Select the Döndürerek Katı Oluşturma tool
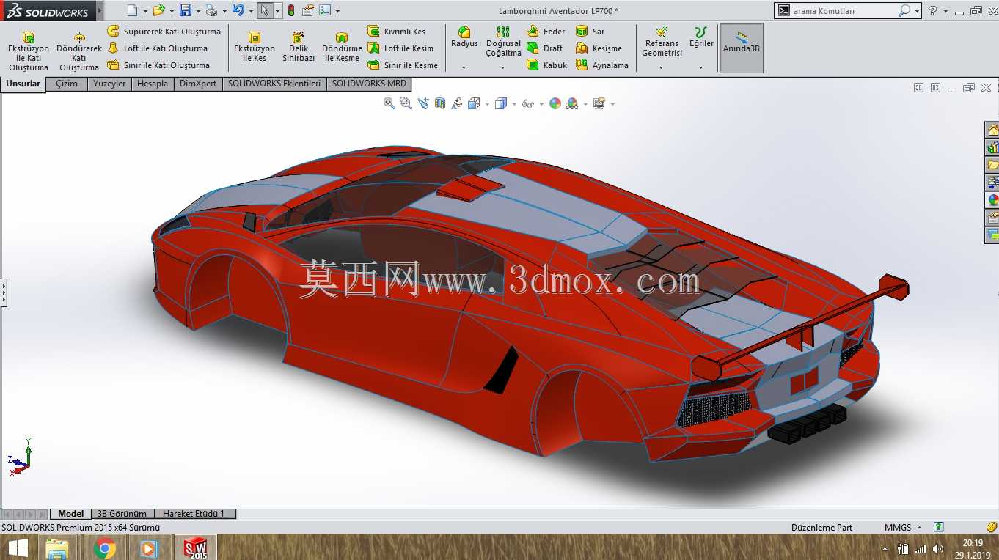999x560 pixels. tap(79, 51)
